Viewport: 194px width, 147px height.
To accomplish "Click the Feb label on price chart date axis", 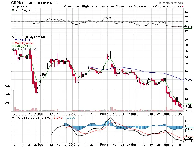I will 103,114.
